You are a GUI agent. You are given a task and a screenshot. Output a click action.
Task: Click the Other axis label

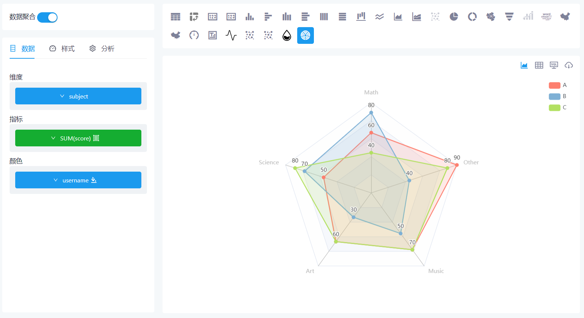[471, 162]
